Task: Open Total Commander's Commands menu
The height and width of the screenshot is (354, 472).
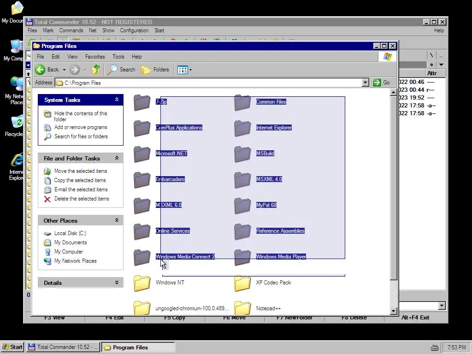Action: (x=71, y=30)
